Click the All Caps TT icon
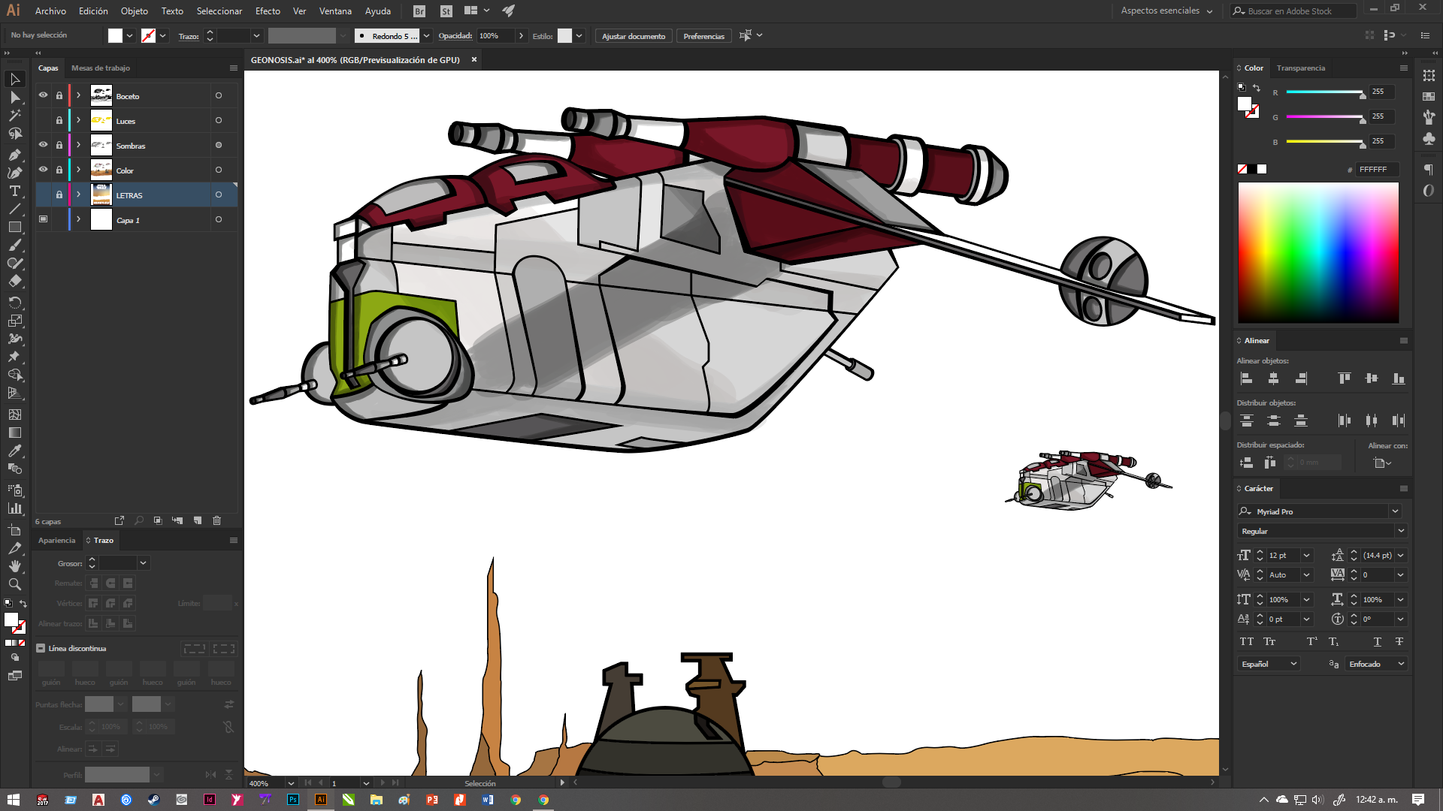Viewport: 1443px width, 811px height. 1246,641
